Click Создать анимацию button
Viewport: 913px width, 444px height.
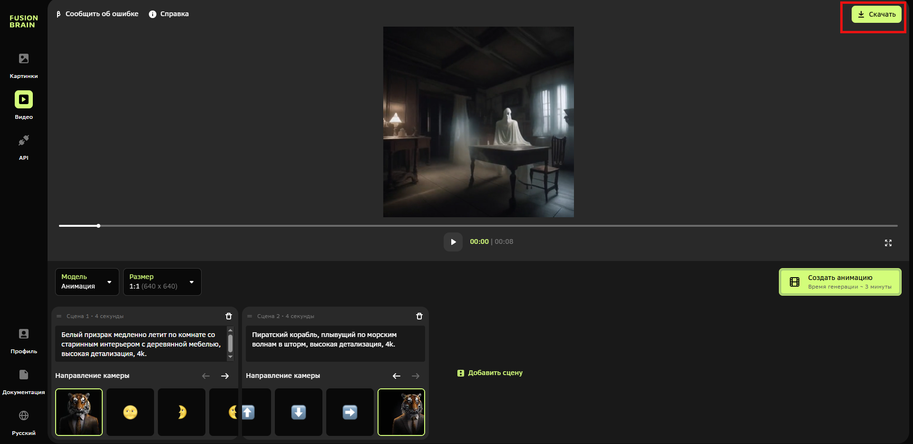840,282
